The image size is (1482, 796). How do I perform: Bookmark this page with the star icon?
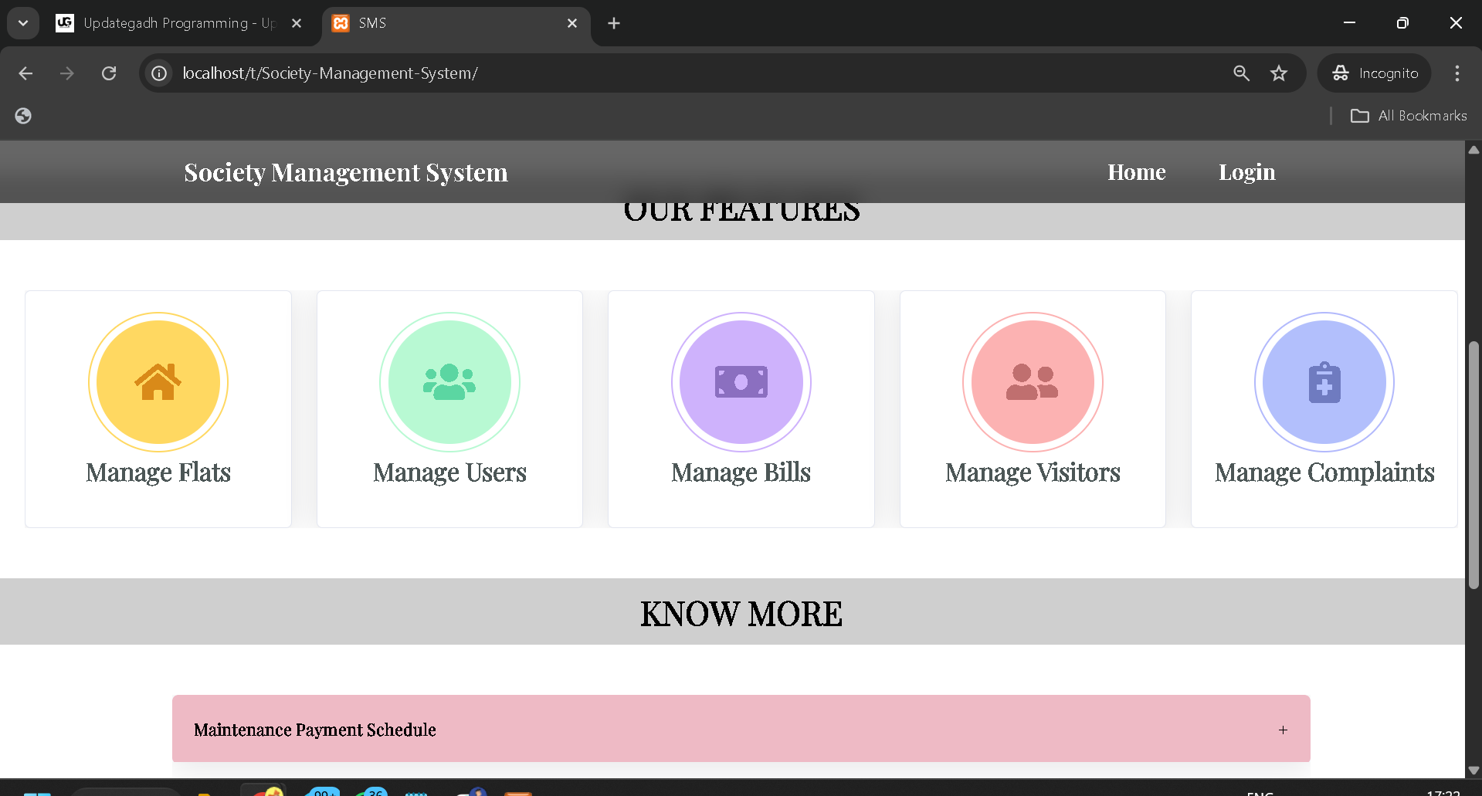[1279, 73]
